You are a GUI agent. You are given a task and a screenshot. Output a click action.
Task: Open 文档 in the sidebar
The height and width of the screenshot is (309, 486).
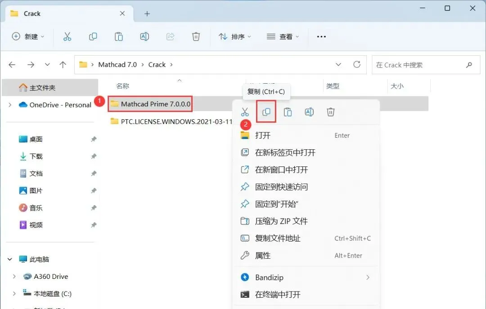[x=31, y=173]
